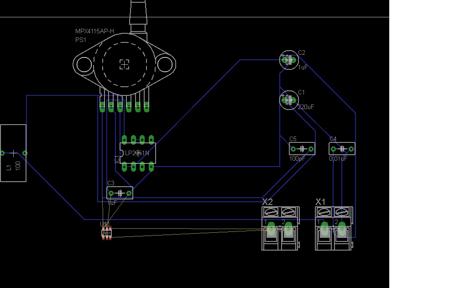Click the L1 name label

click(x=9, y=168)
